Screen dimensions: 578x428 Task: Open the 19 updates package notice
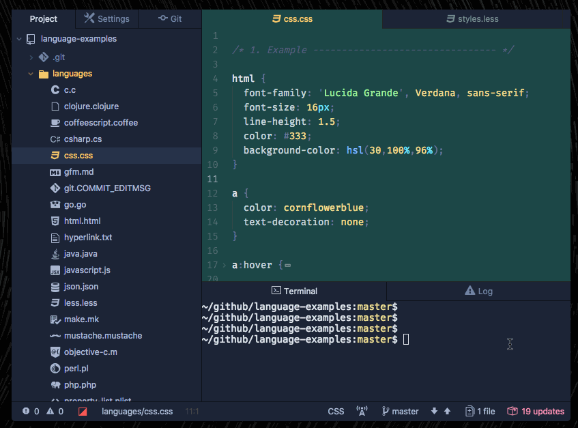coord(536,412)
